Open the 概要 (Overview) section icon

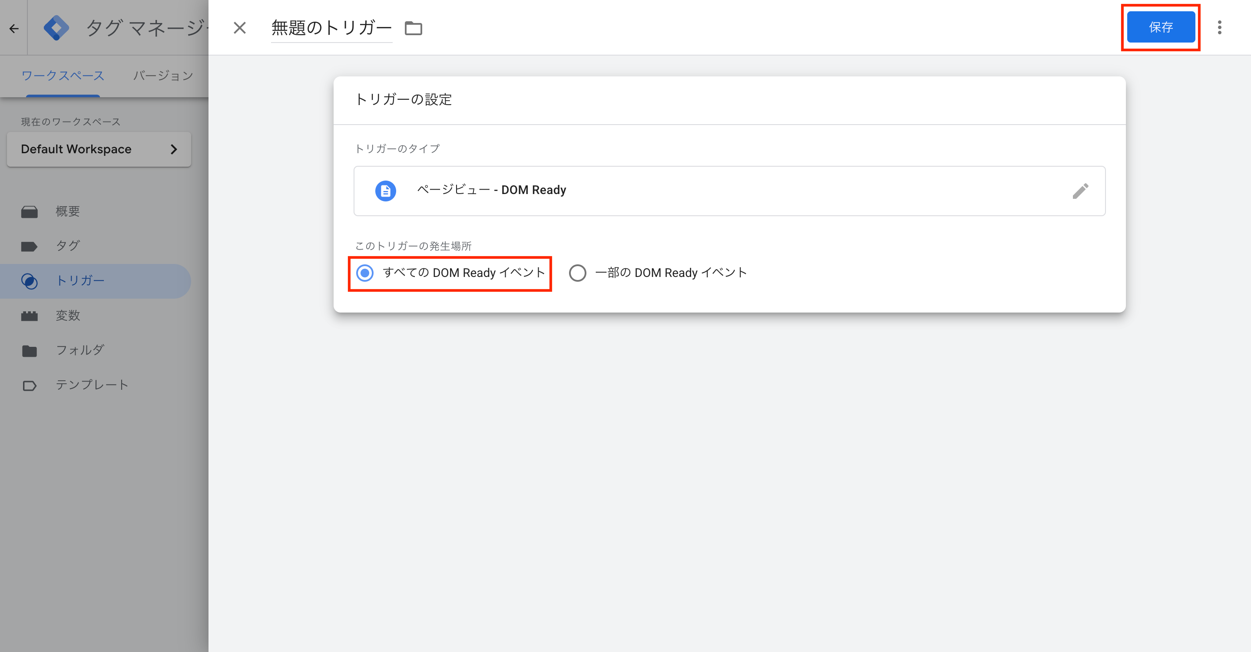point(29,211)
